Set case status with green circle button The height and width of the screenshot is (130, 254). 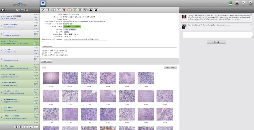[75, 10]
